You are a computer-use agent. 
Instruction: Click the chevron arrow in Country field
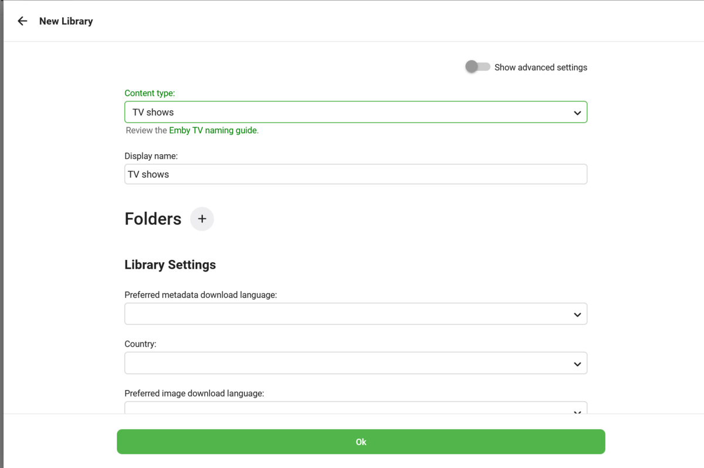pos(577,364)
